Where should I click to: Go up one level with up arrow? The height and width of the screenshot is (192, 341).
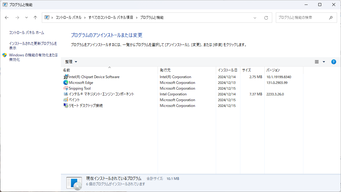click(x=35, y=18)
